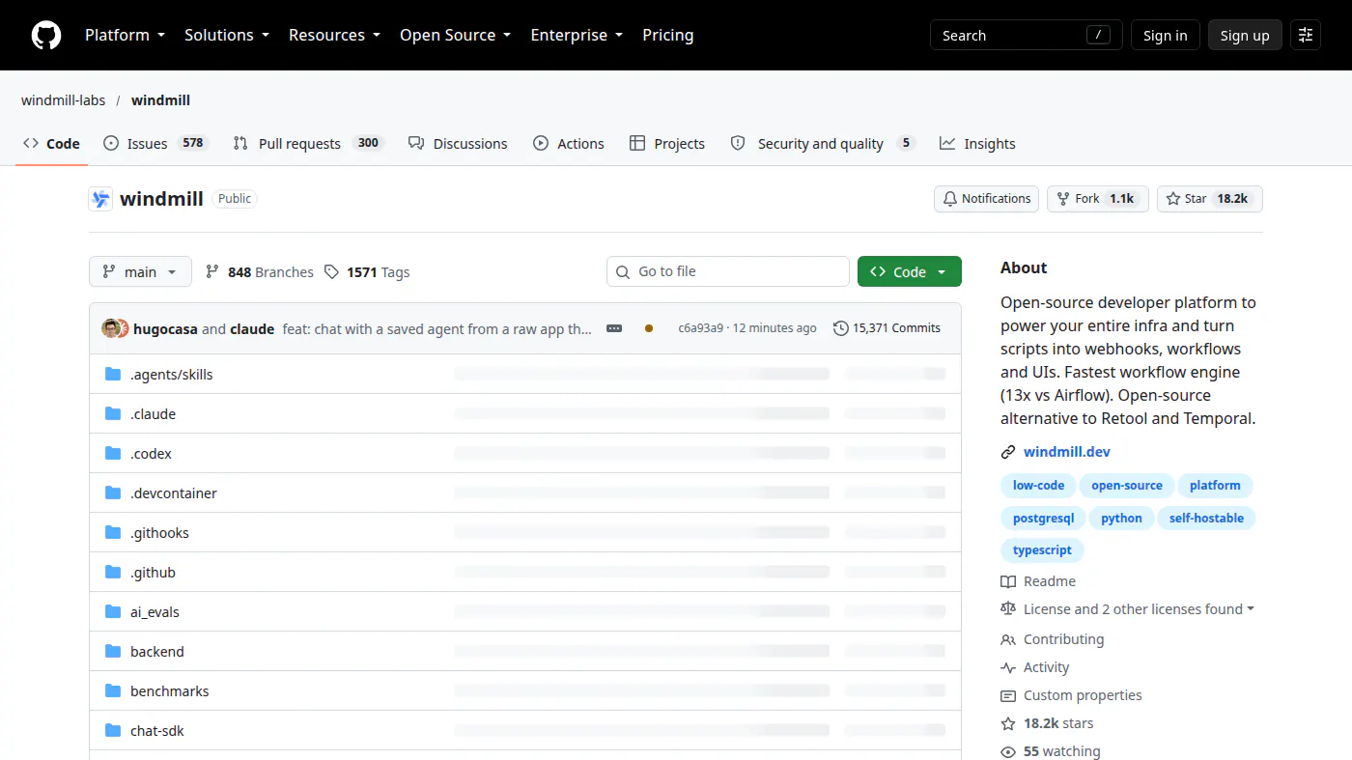Open the 15,371 Commits history
The width and height of the screenshot is (1352, 760).
point(887,328)
